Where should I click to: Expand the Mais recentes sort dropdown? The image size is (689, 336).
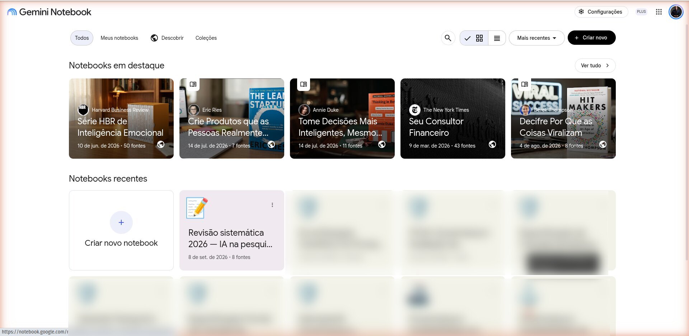click(536, 38)
